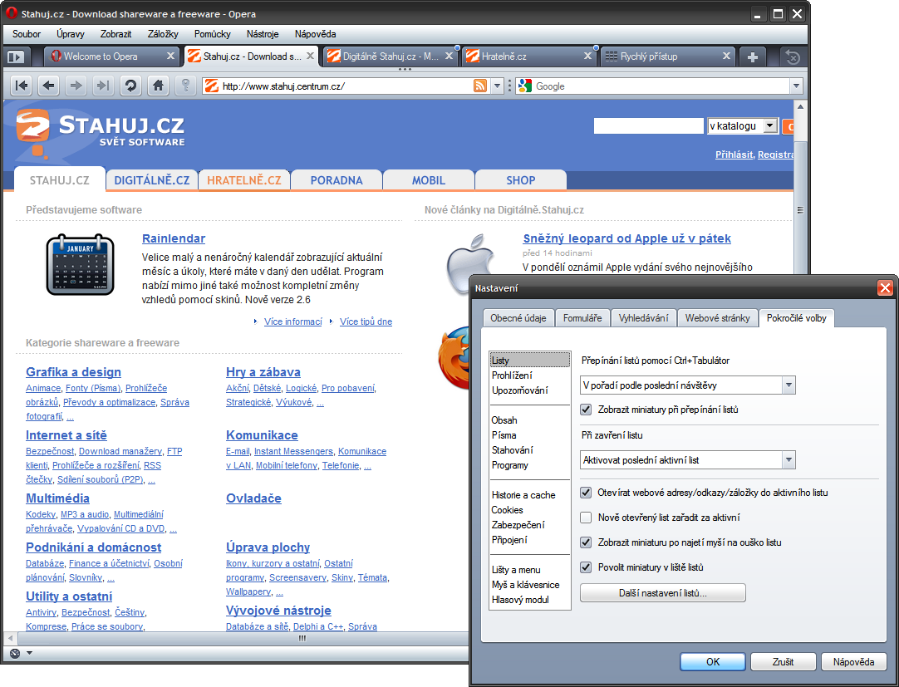Click the Forward arrow button

76,86
